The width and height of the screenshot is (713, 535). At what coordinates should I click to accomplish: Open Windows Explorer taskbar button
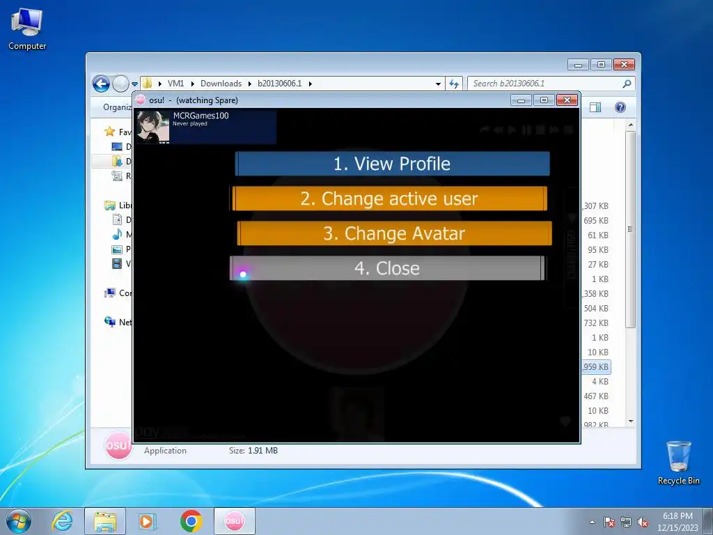(105, 521)
